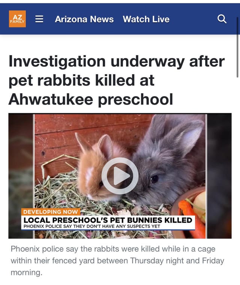This screenshot has height=285, width=240.
Task: Select the Investigation underway article headline
Action: coord(117,80)
